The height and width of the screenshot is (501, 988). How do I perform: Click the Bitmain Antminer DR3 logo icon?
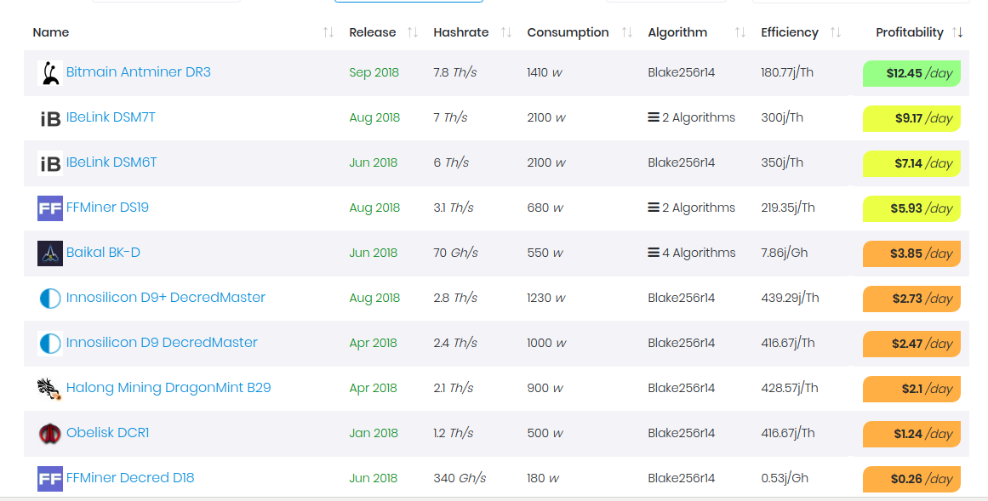pyautogui.click(x=49, y=73)
